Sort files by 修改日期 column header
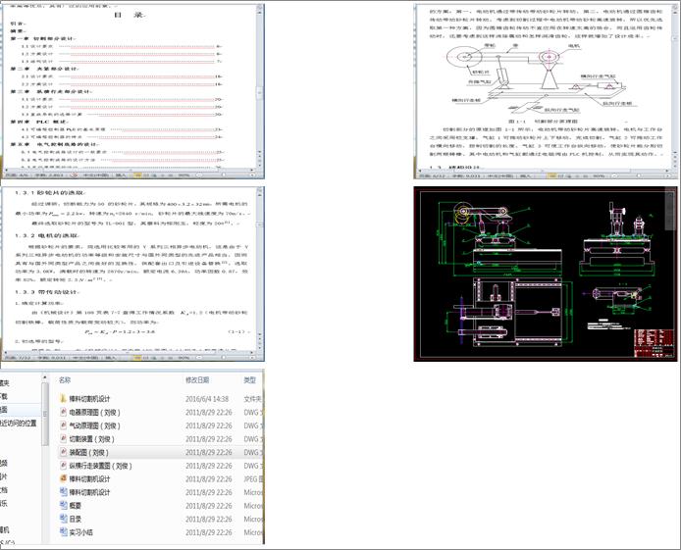This screenshot has width=681, height=550. [197, 380]
